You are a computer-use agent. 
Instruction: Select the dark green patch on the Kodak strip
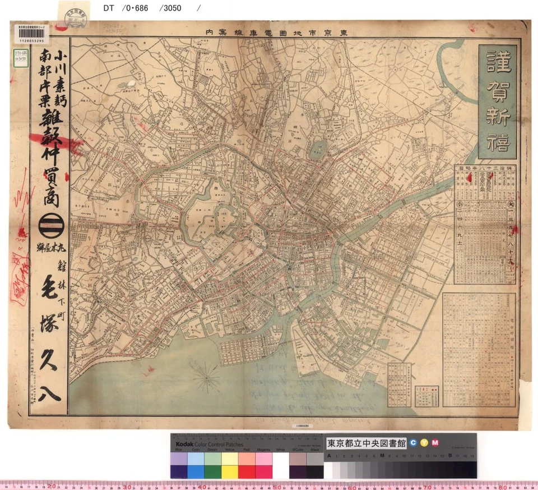(x=213, y=471)
